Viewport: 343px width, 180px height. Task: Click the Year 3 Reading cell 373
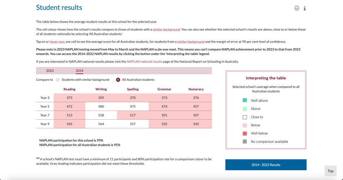69,98
